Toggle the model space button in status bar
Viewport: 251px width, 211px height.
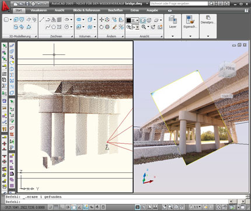coord(138,207)
